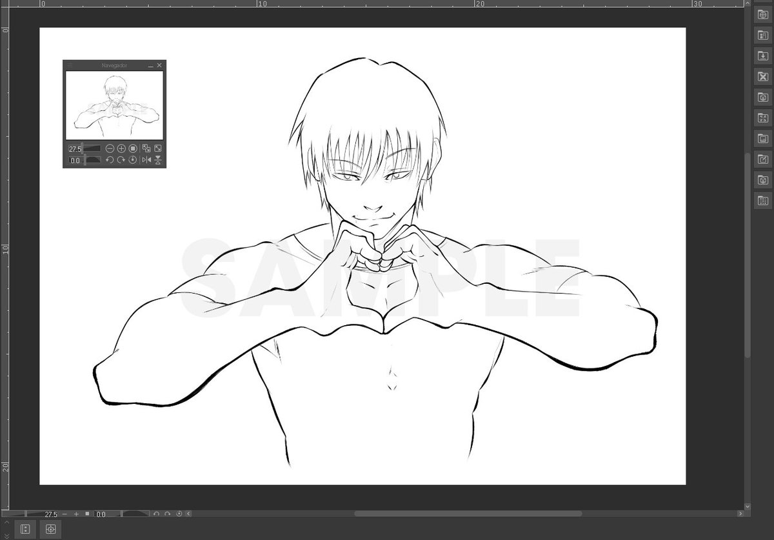Zoom out using the Navegador minus icon

click(x=110, y=148)
